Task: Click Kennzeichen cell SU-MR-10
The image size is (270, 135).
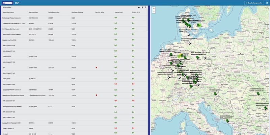Action: pyautogui.click(x=32, y=79)
